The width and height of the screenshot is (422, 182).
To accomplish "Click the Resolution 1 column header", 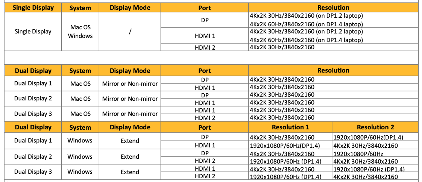I will pyautogui.click(x=290, y=127).
